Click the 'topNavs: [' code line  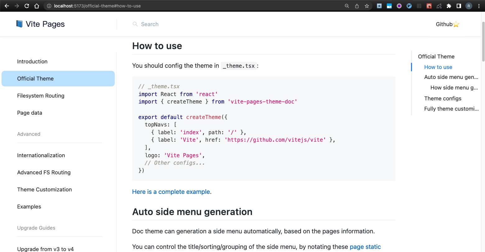coord(161,125)
